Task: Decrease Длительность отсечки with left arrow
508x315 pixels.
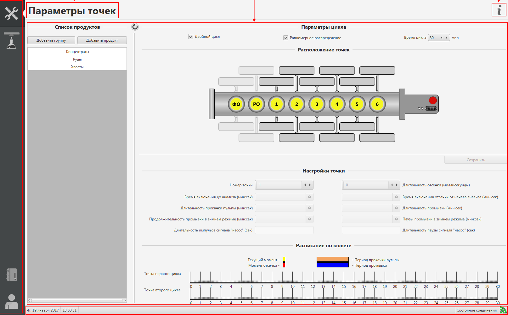Action: pos(392,185)
